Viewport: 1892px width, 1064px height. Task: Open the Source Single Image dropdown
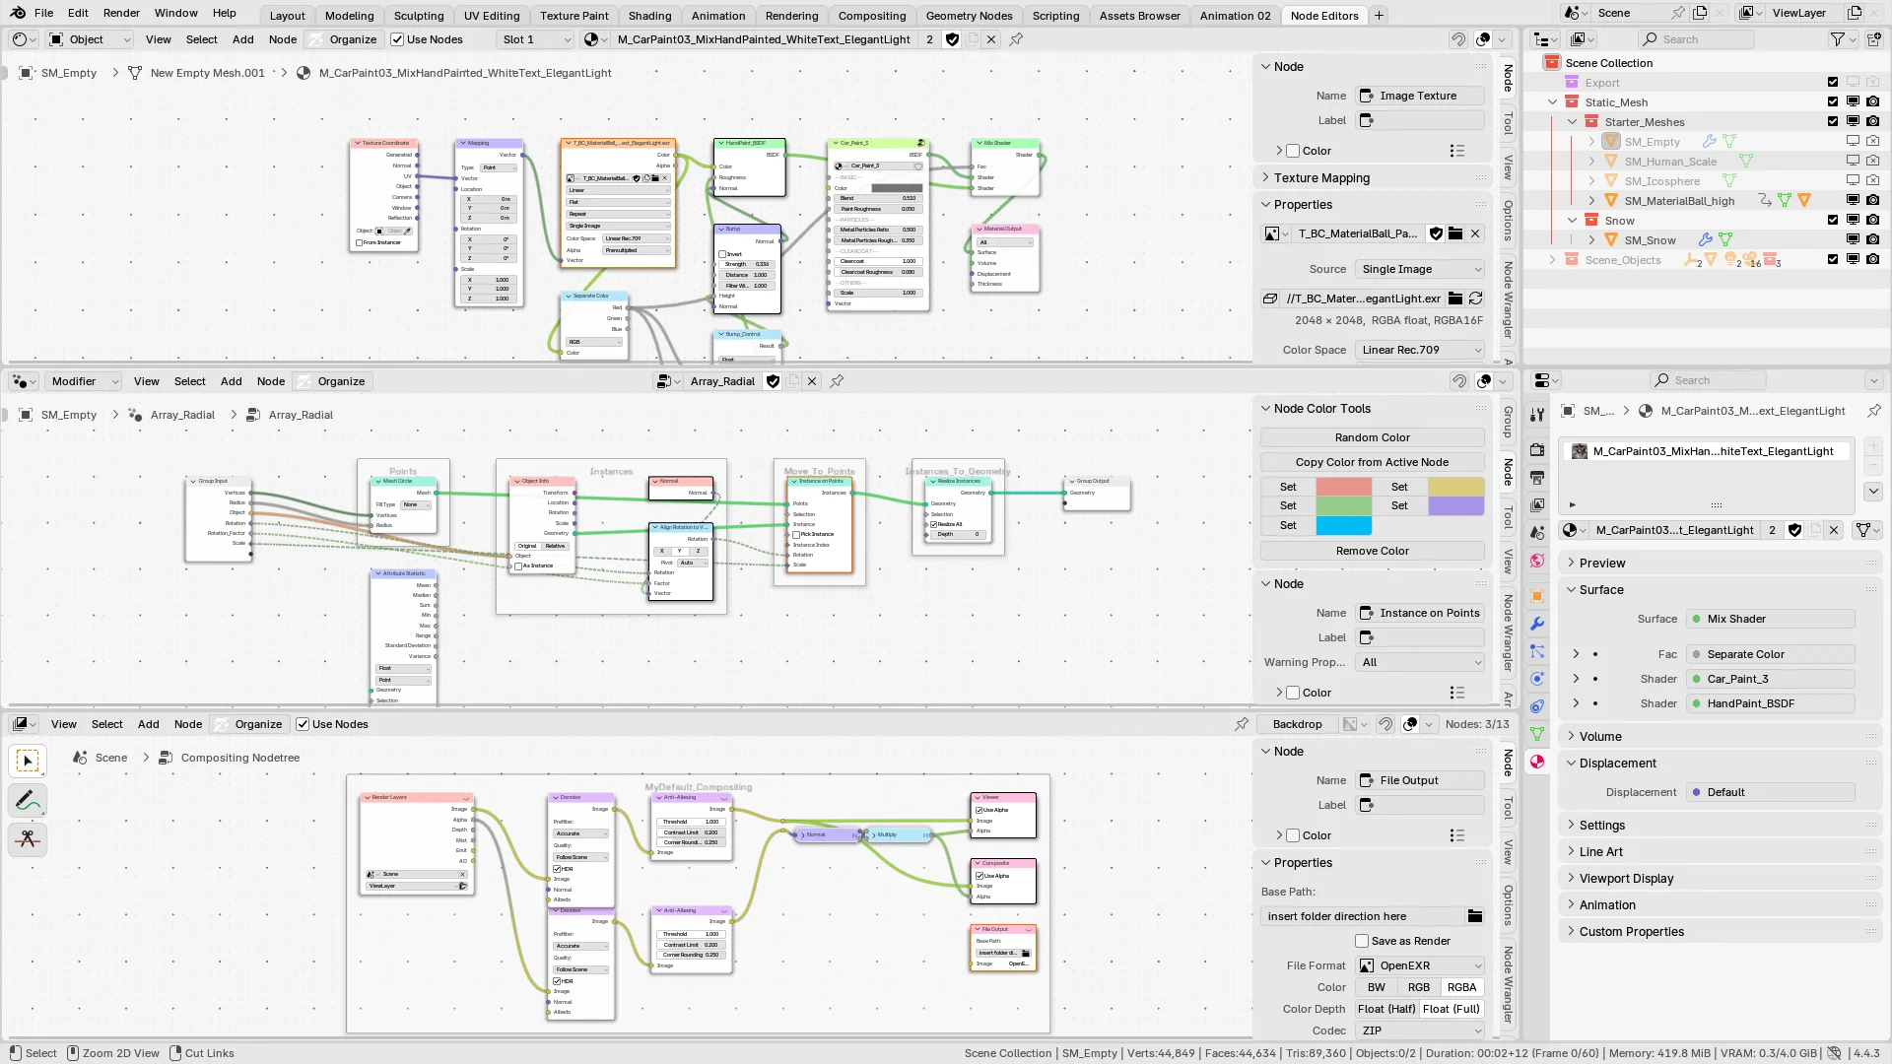pyautogui.click(x=1420, y=269)
